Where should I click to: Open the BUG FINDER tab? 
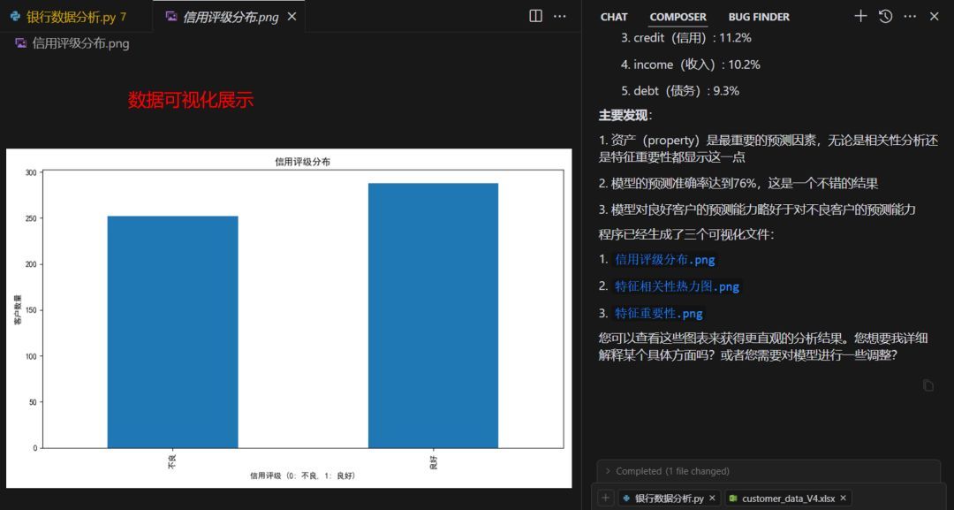point(758,17)
